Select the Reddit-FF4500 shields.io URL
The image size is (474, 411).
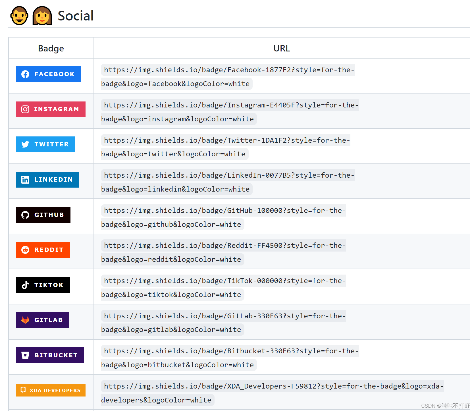point(223,252)
